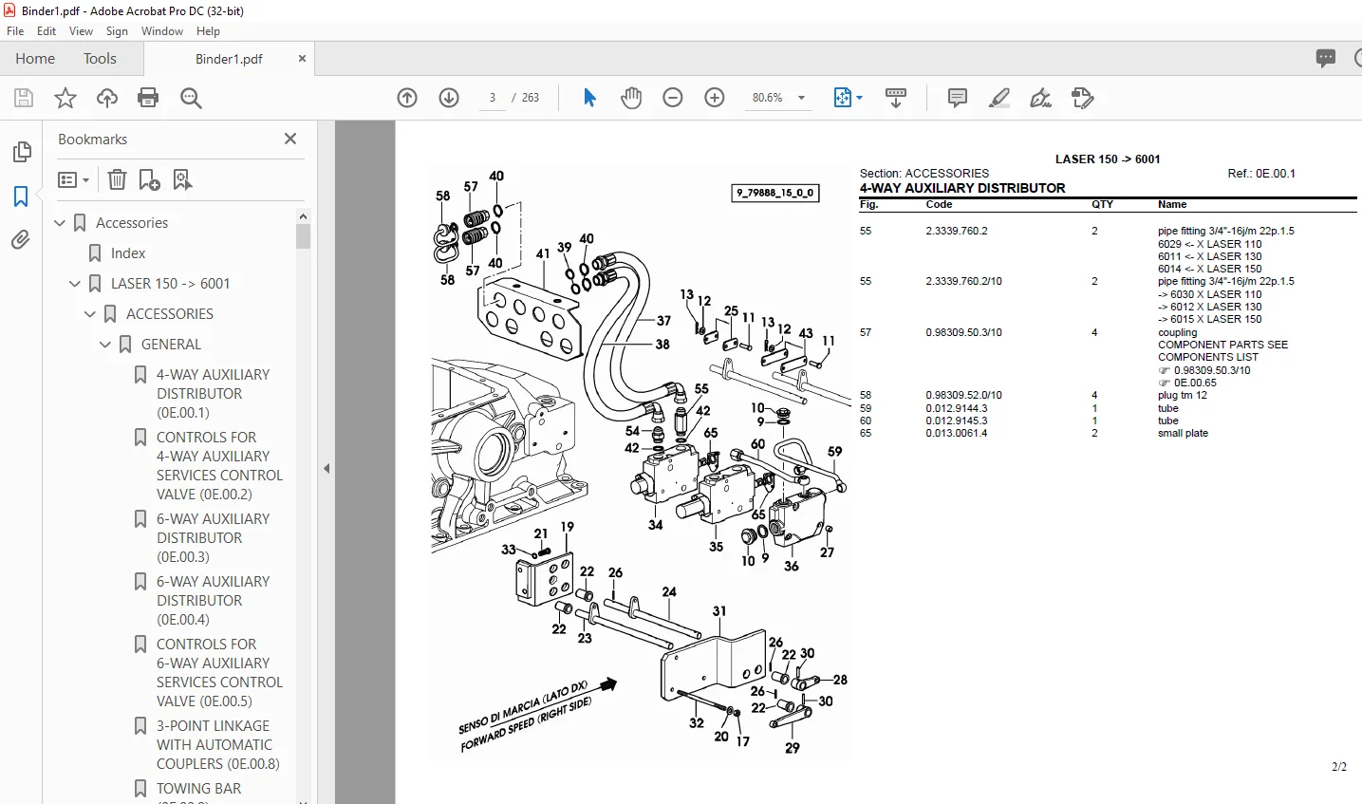
Task: Click part code 2.3339.760.2/10
Action: coord(963,282)
